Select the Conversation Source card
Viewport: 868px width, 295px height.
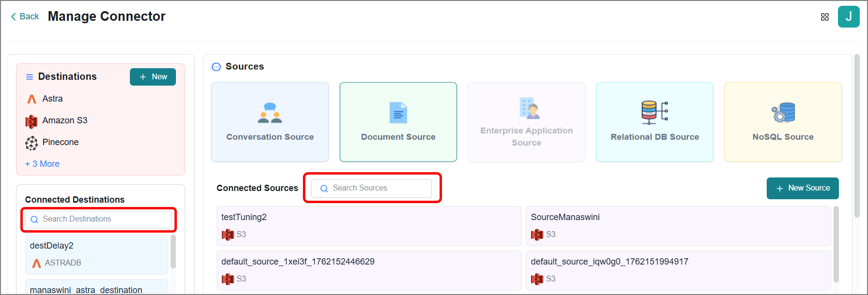[x=270, y=122]
